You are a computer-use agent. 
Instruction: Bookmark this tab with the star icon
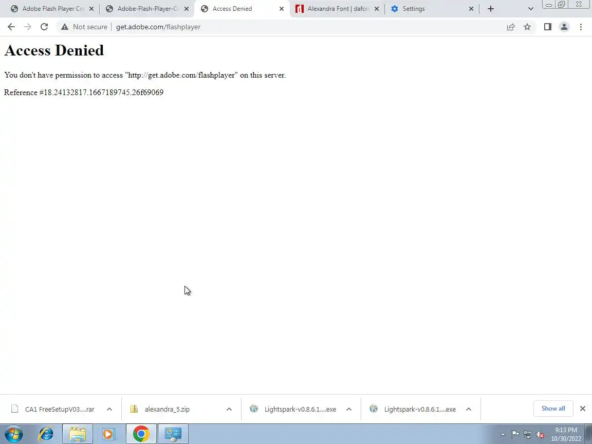tap(527, 27)
